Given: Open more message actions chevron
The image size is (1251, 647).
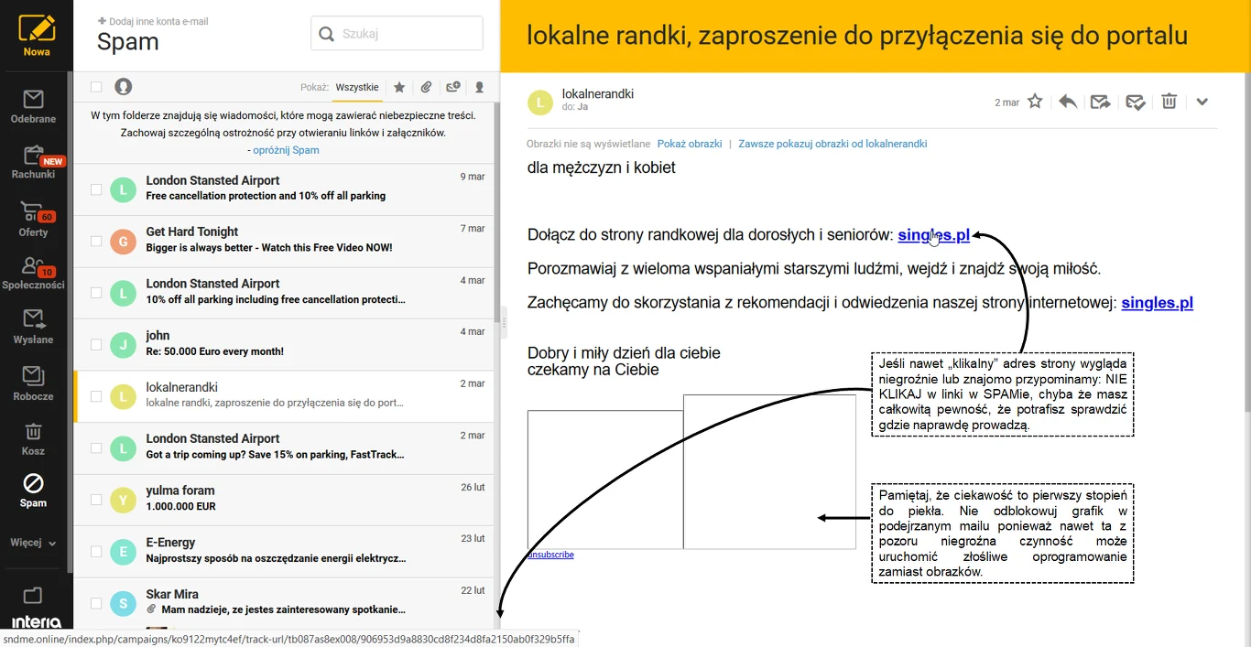Looking at the screenshot, I should point(1202,102).
